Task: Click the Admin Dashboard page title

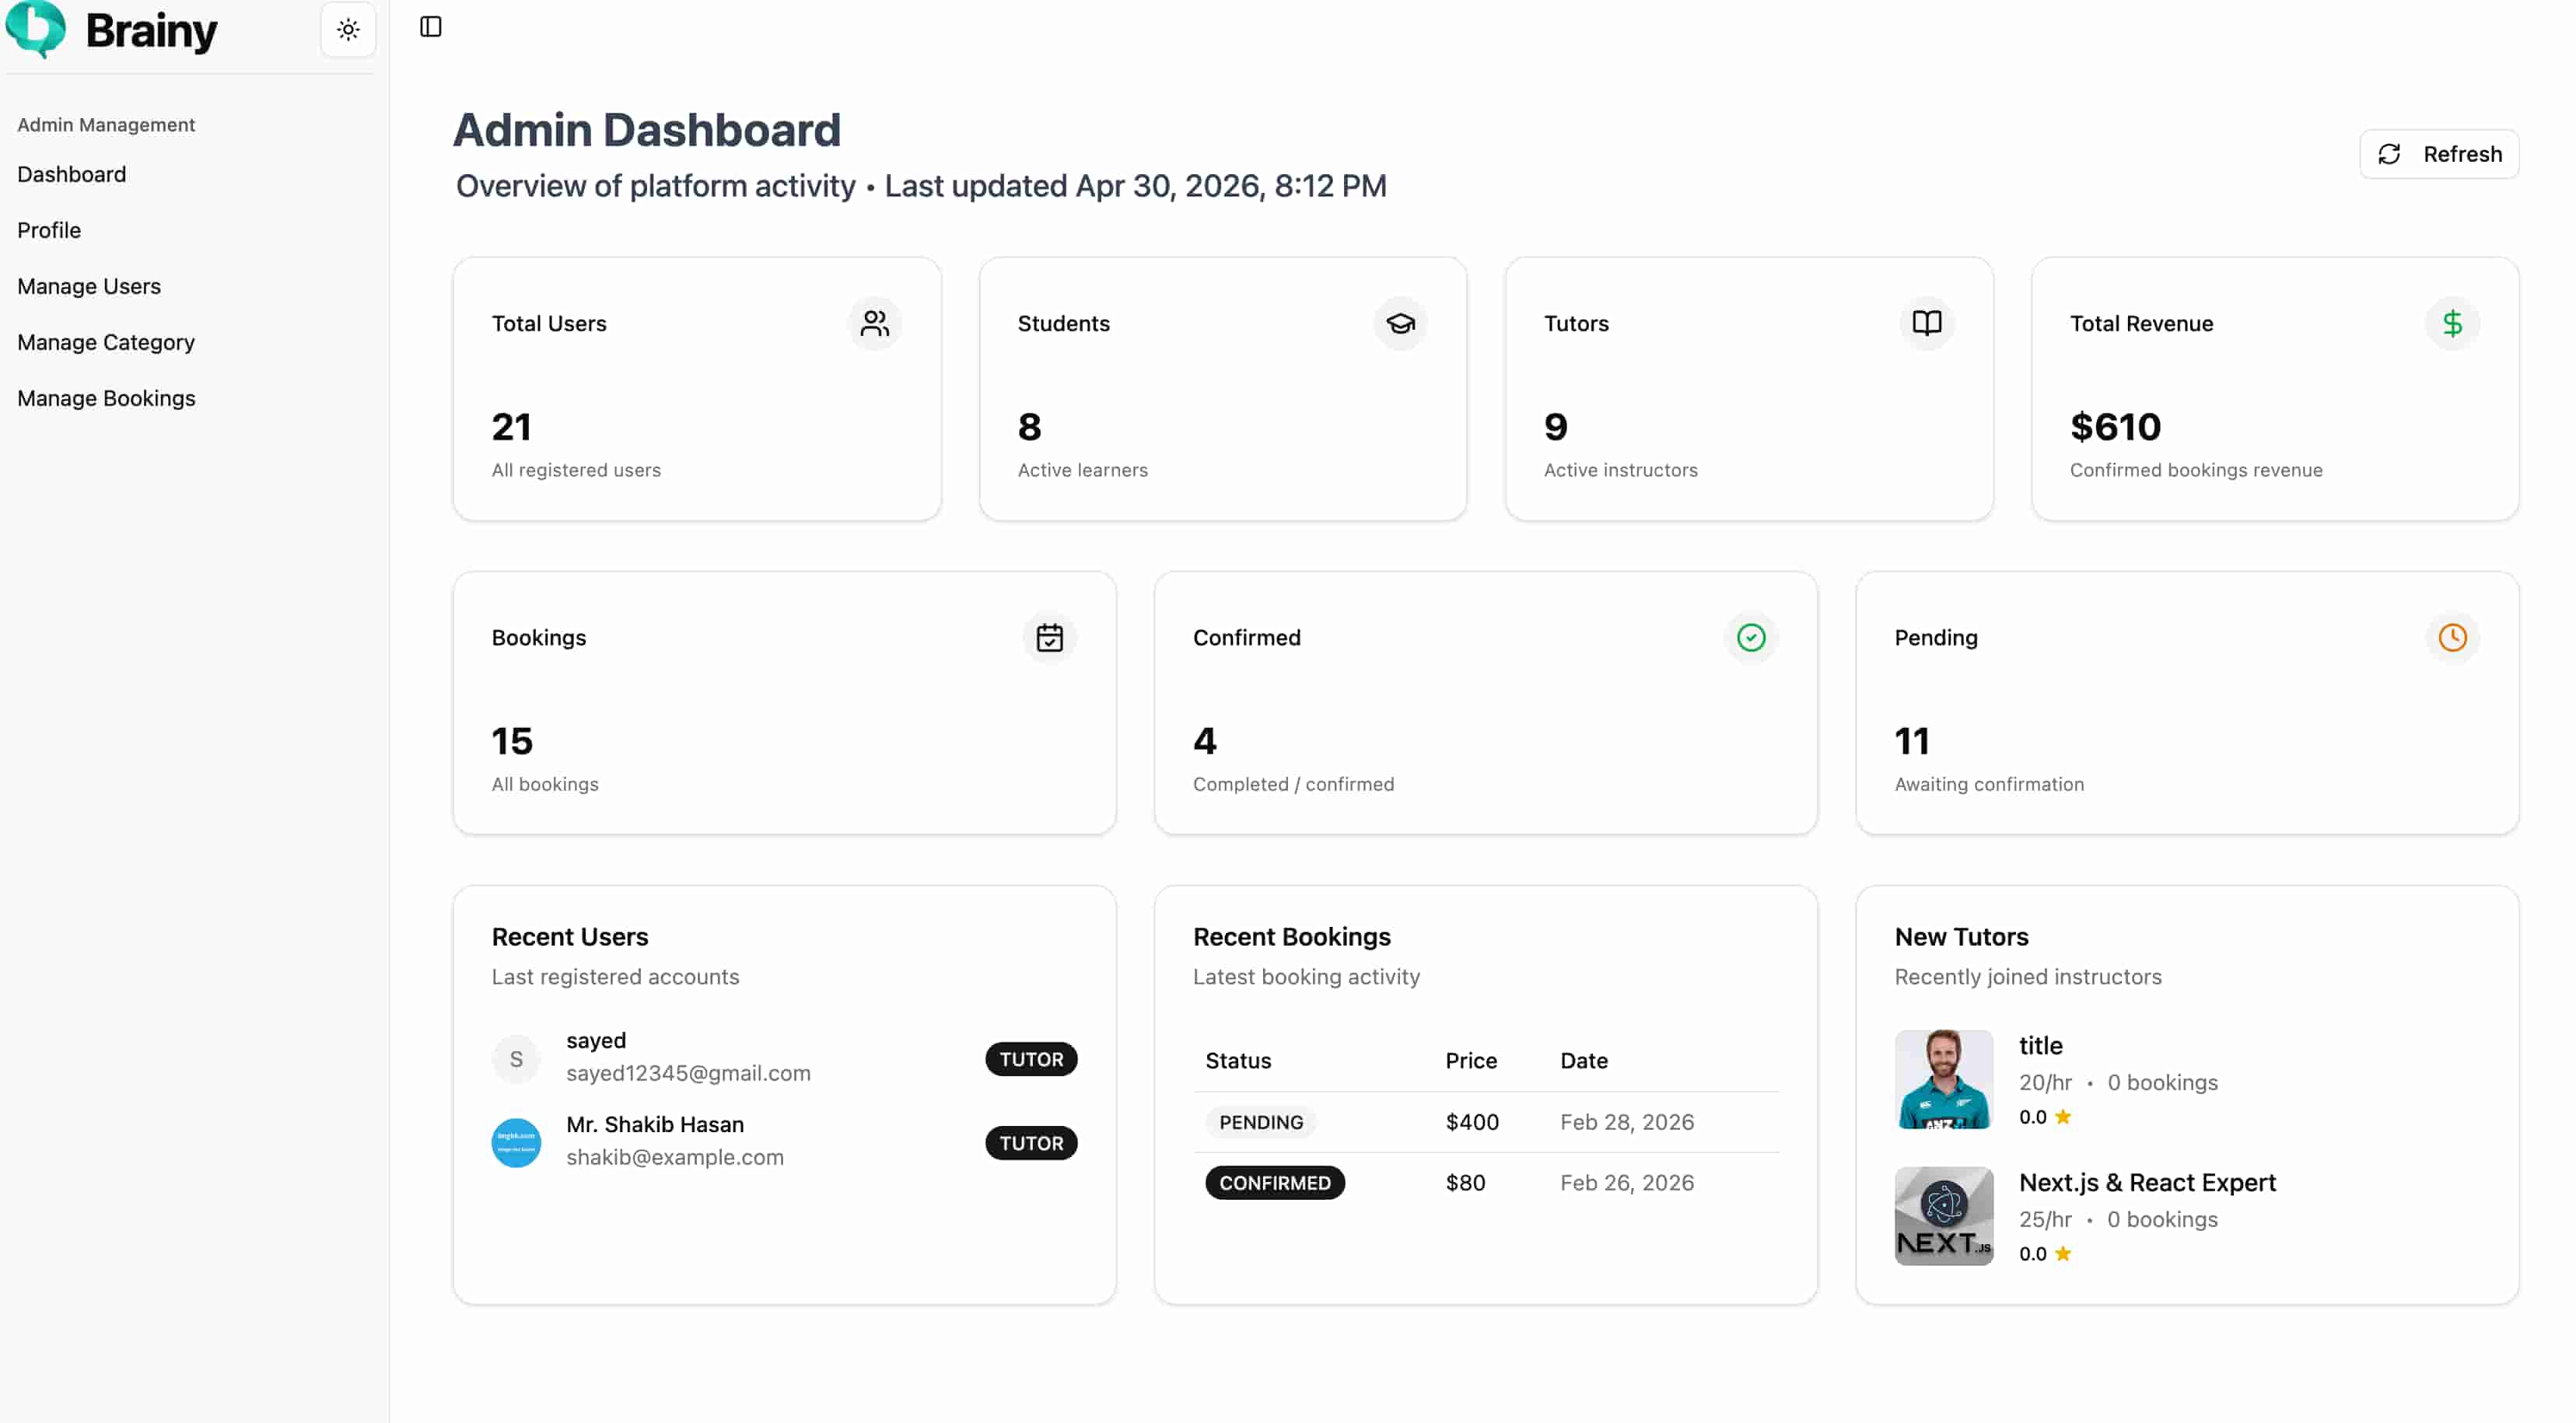Action: coord(647,130)
